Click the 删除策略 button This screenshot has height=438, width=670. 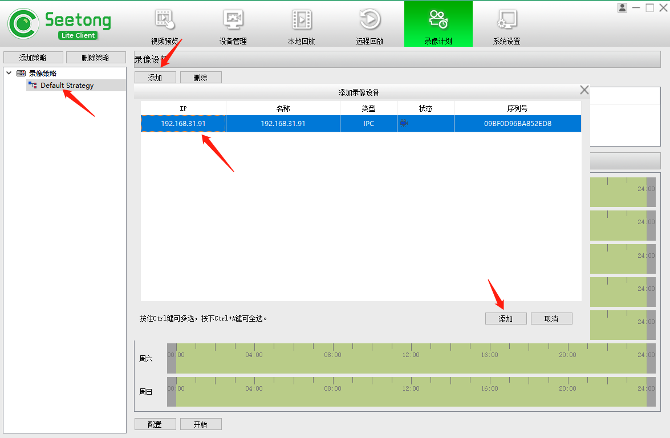95,58
